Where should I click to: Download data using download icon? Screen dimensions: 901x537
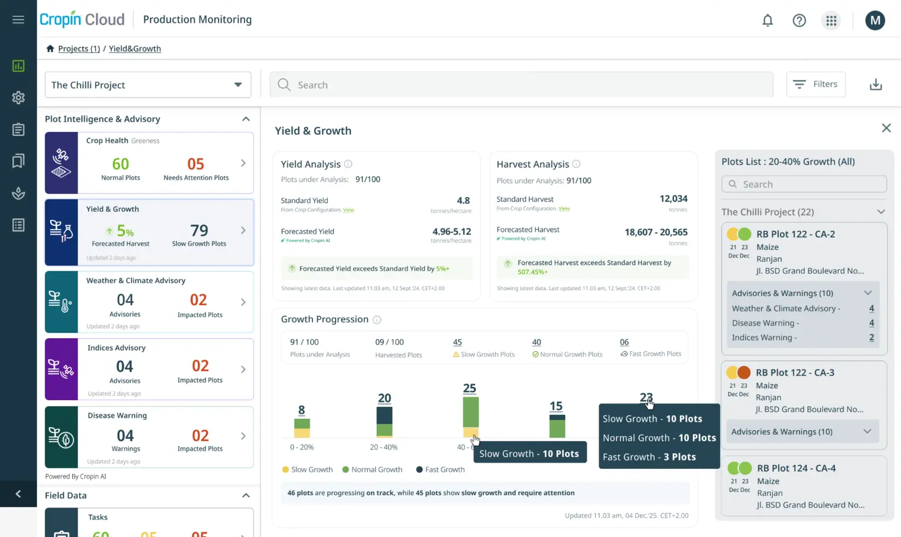[876, 84]
